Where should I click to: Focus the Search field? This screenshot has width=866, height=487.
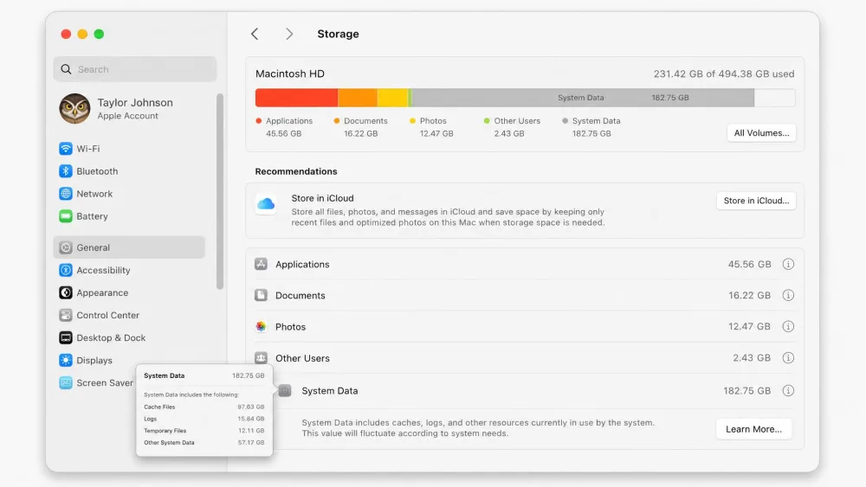[x=135, y=69]
